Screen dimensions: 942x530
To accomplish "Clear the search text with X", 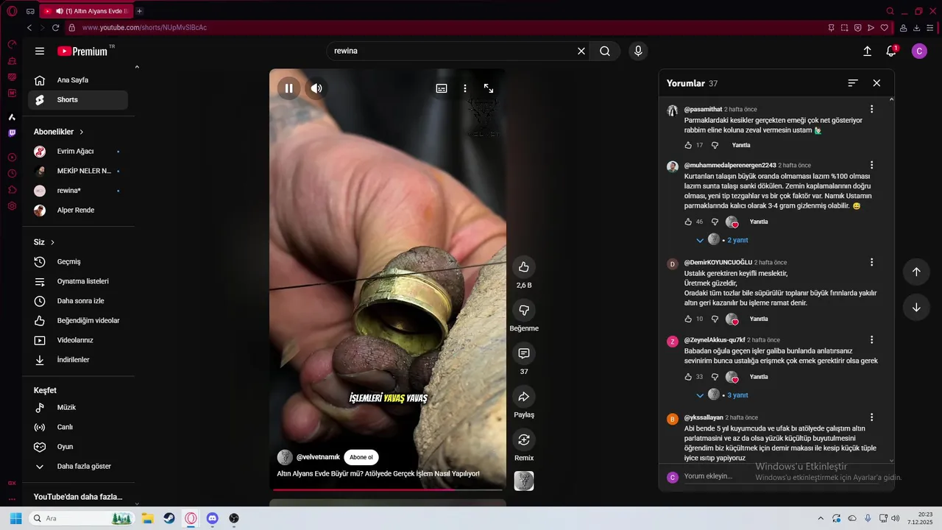I will (x=581, y=52).
